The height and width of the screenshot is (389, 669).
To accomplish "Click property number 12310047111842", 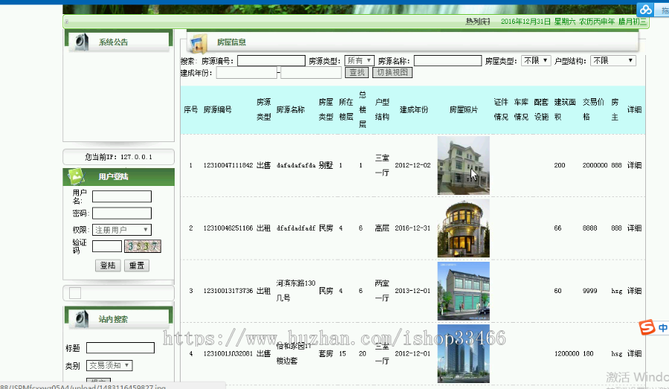I will (x=228, y=165).
